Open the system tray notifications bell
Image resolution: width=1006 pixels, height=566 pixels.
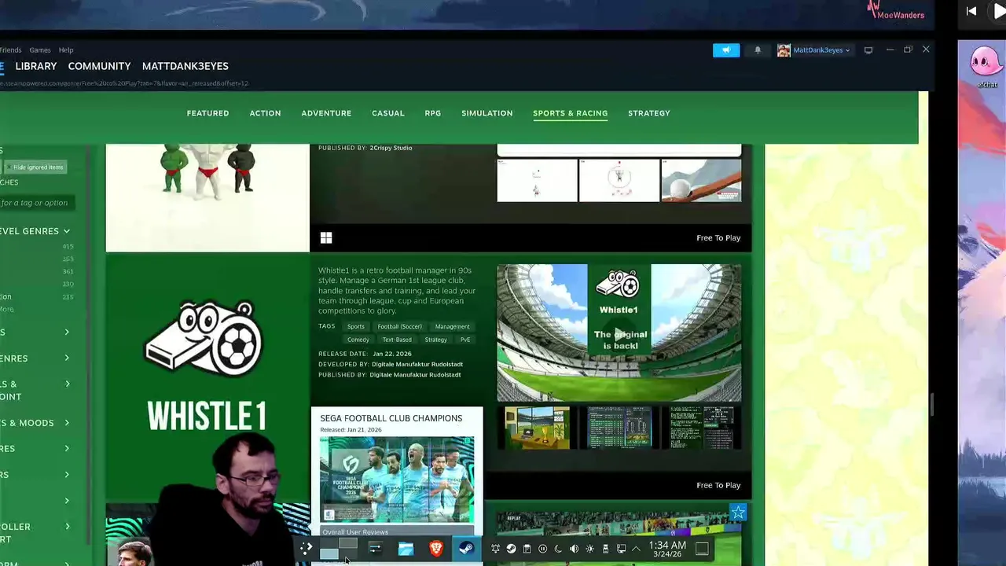[495, 549]
